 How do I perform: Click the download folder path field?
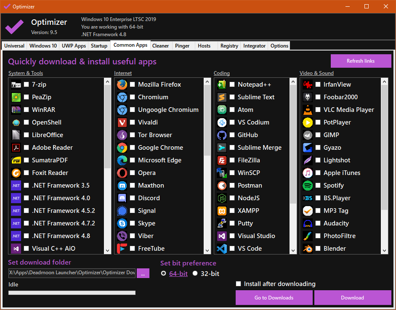(x=72, y=273)
